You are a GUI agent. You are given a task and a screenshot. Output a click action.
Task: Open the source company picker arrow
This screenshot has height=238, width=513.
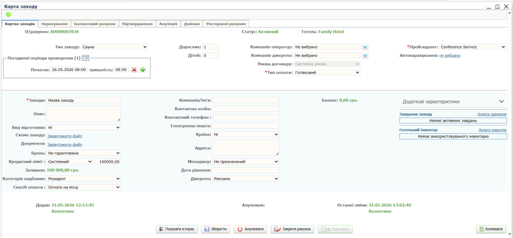coord(366,56)
